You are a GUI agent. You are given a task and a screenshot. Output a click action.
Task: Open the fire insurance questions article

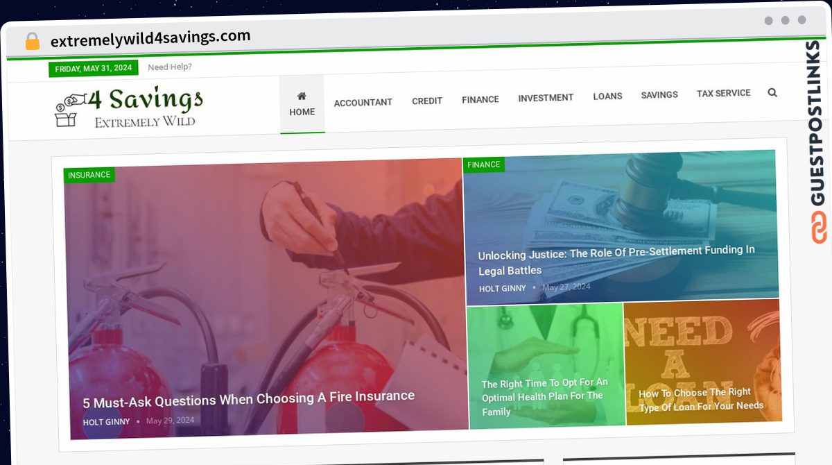[x=249, y=398]
